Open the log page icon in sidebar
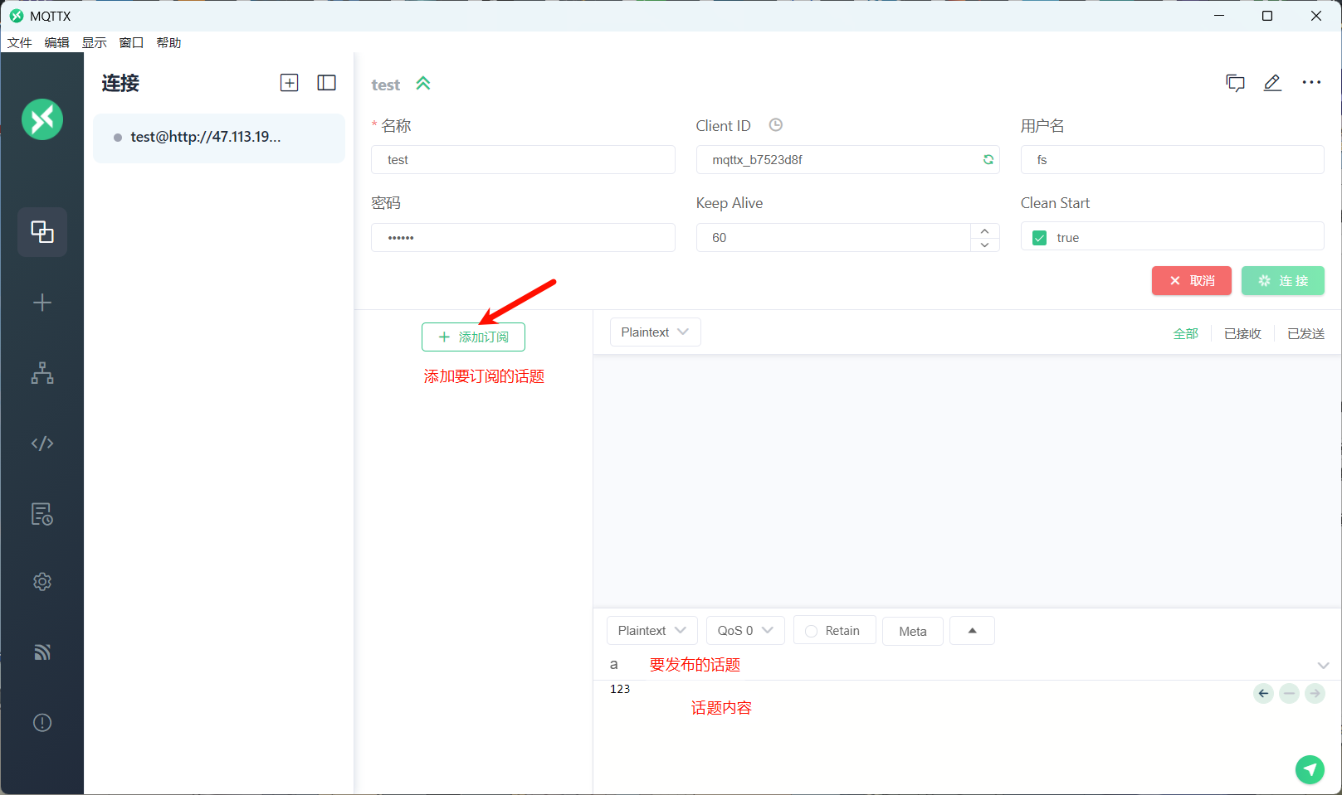 point(42,514)
